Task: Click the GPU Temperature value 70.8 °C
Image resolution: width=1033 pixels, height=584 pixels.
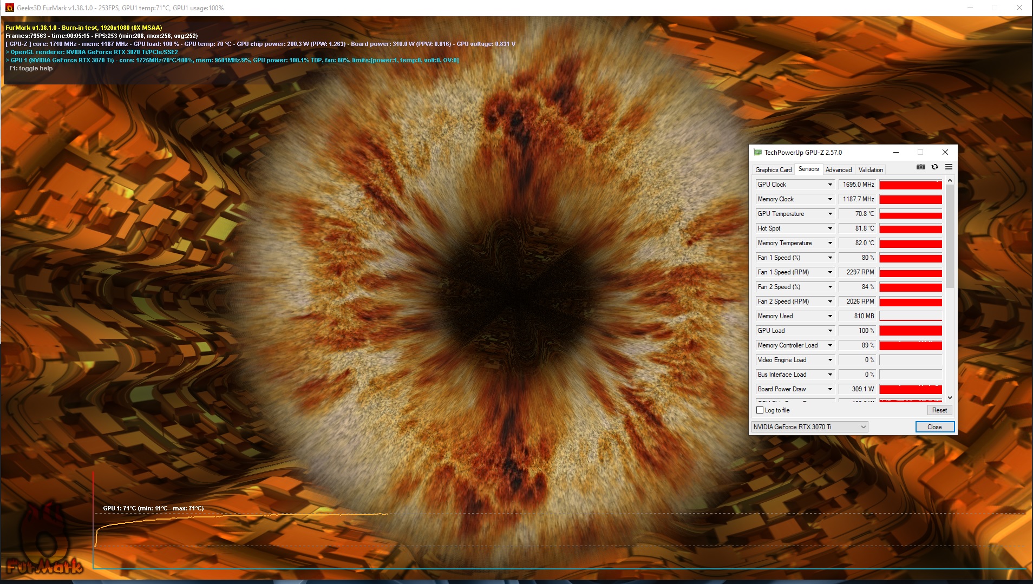Action: click(x=858, y=214)
